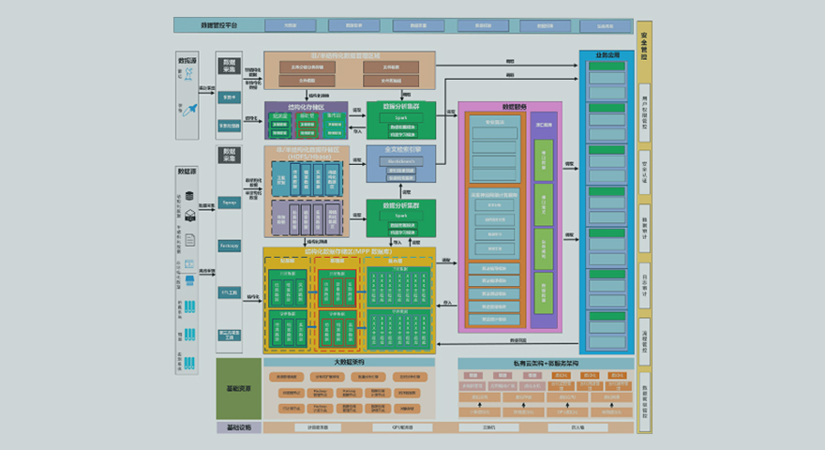Select the 大数据架构 section header
This screenshot has width=825, height=450.
point(349,362)
